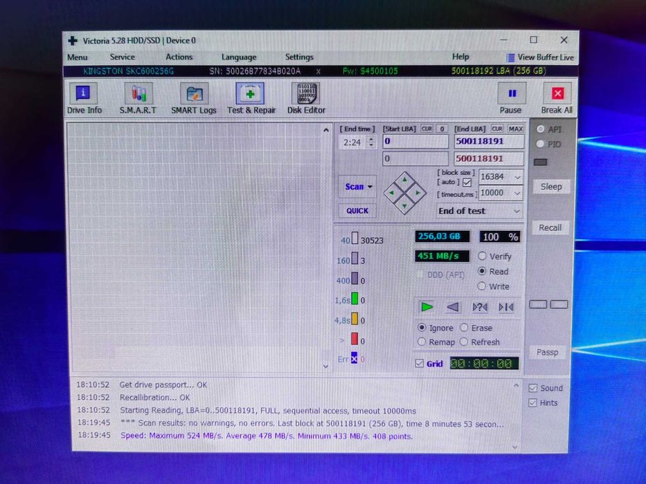Switch to Test & Repair mode

click(x=251, y=98)
